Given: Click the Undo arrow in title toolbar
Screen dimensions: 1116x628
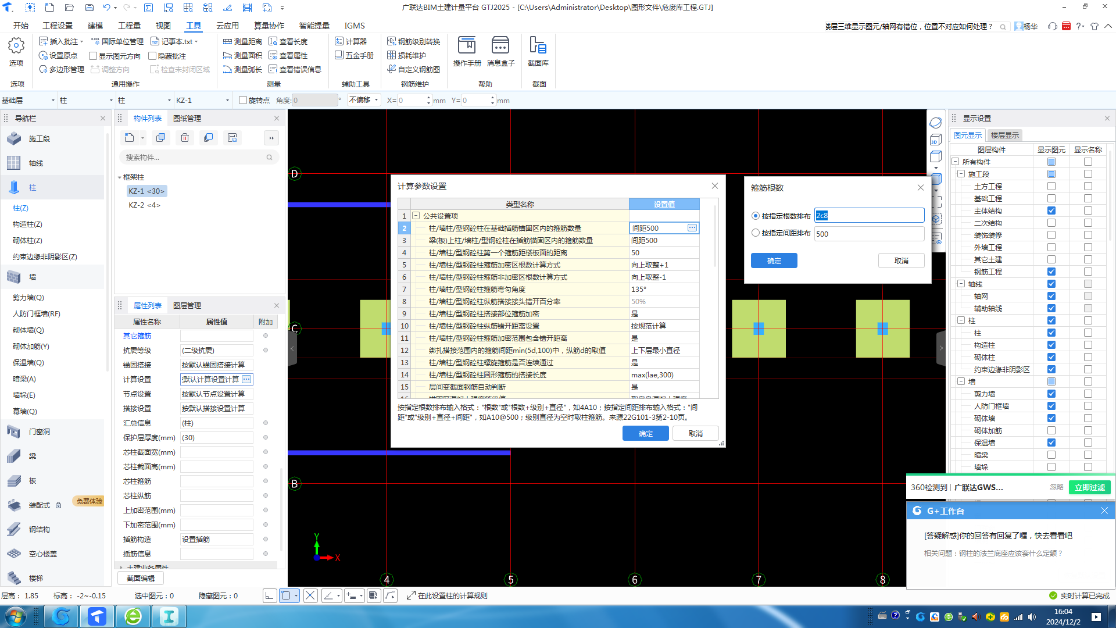Looking at the screenshot, I should (x=106, y=8).
